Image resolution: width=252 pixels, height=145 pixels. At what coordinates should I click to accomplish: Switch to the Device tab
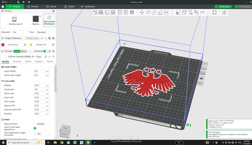[x=51, y=7]
